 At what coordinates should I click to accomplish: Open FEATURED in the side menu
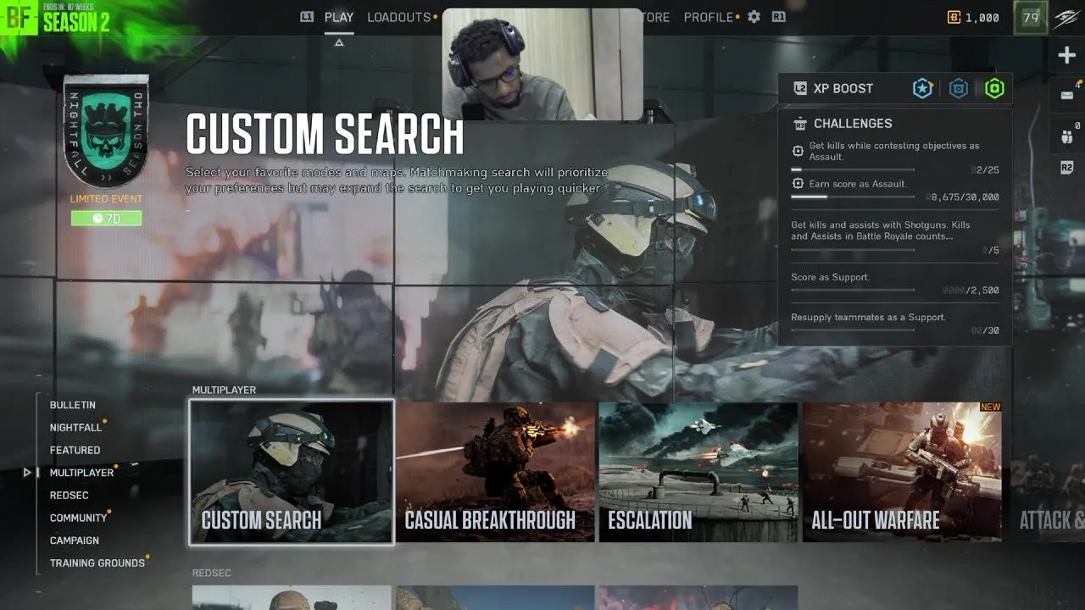pos(75,450)
